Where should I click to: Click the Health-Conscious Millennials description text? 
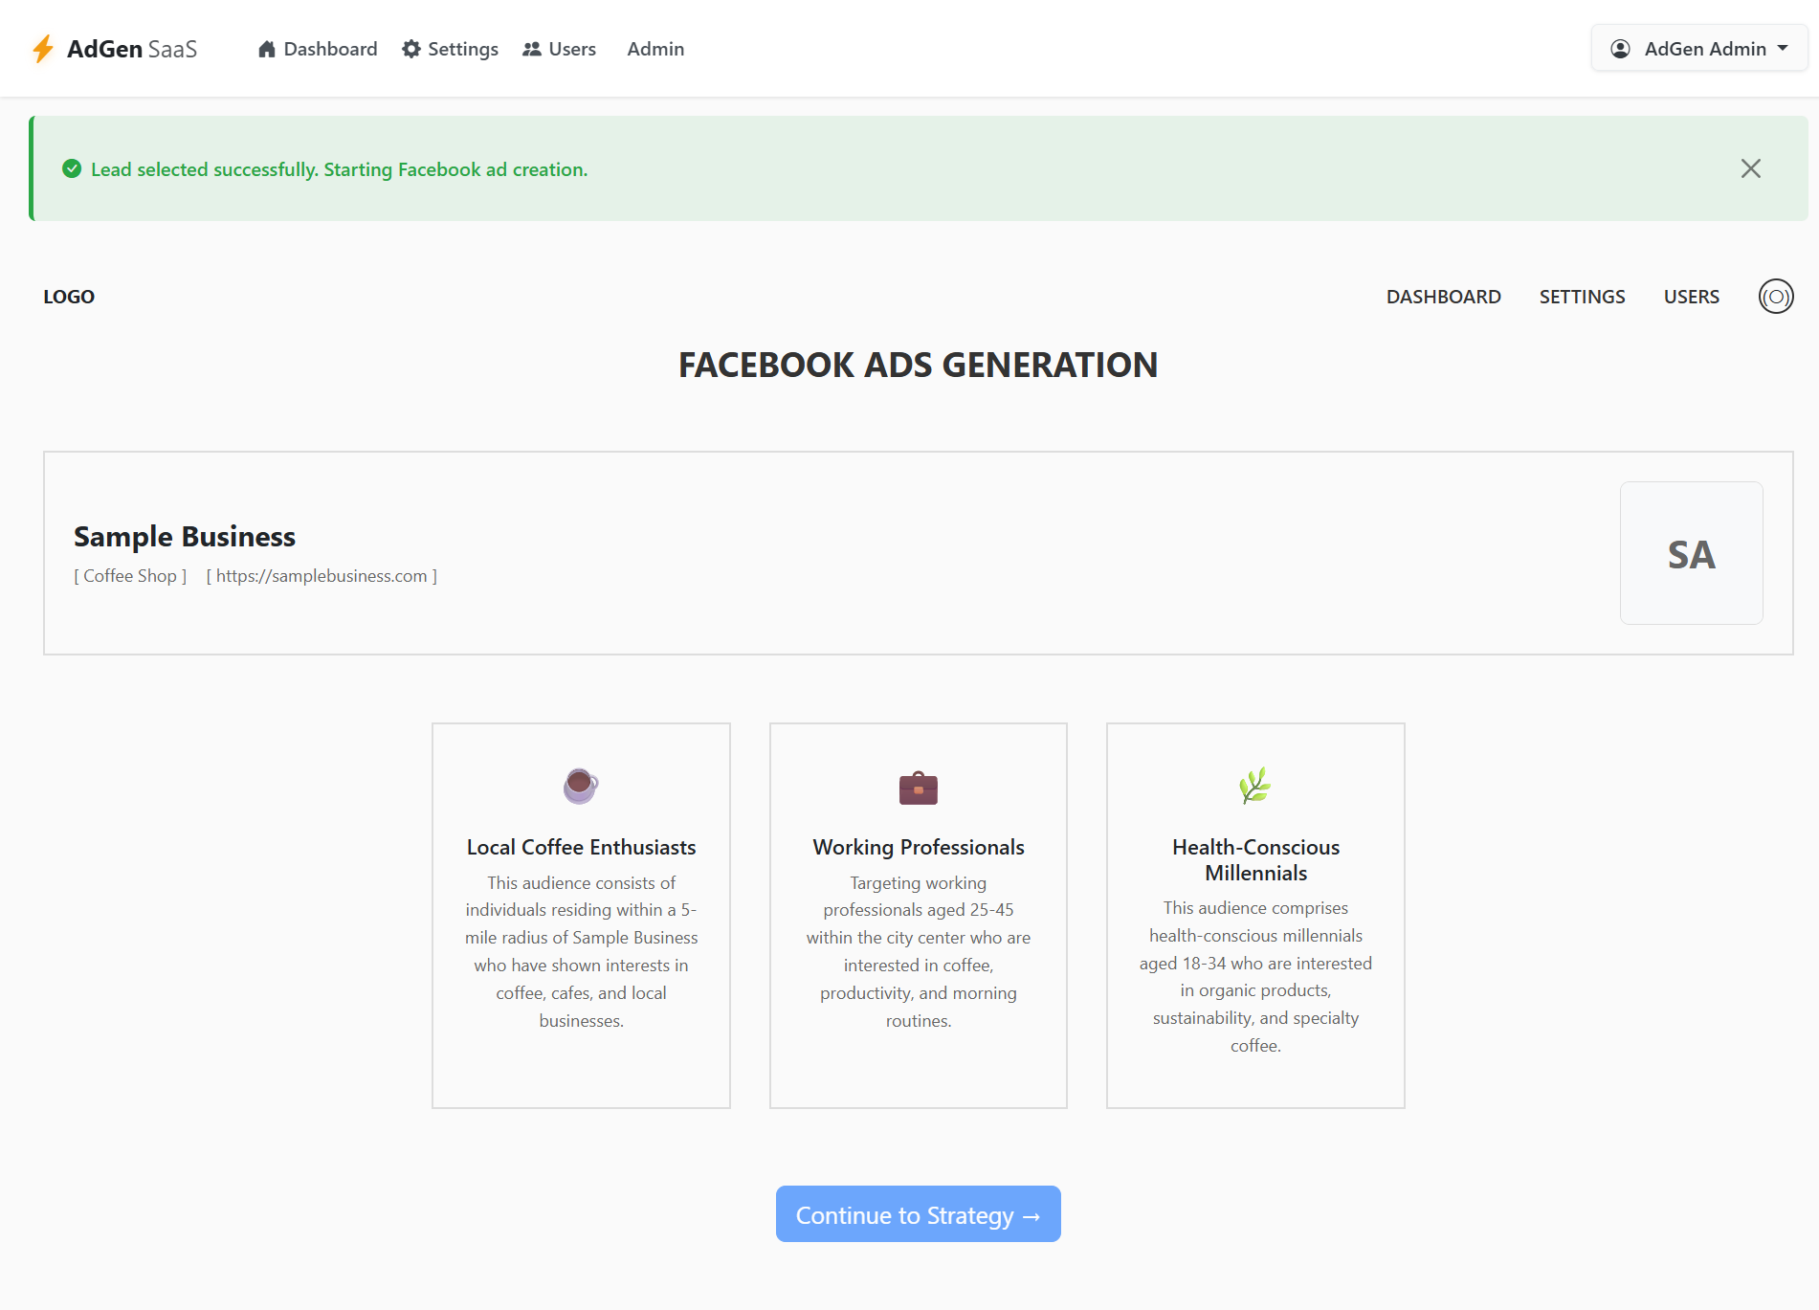[1255, 977]
